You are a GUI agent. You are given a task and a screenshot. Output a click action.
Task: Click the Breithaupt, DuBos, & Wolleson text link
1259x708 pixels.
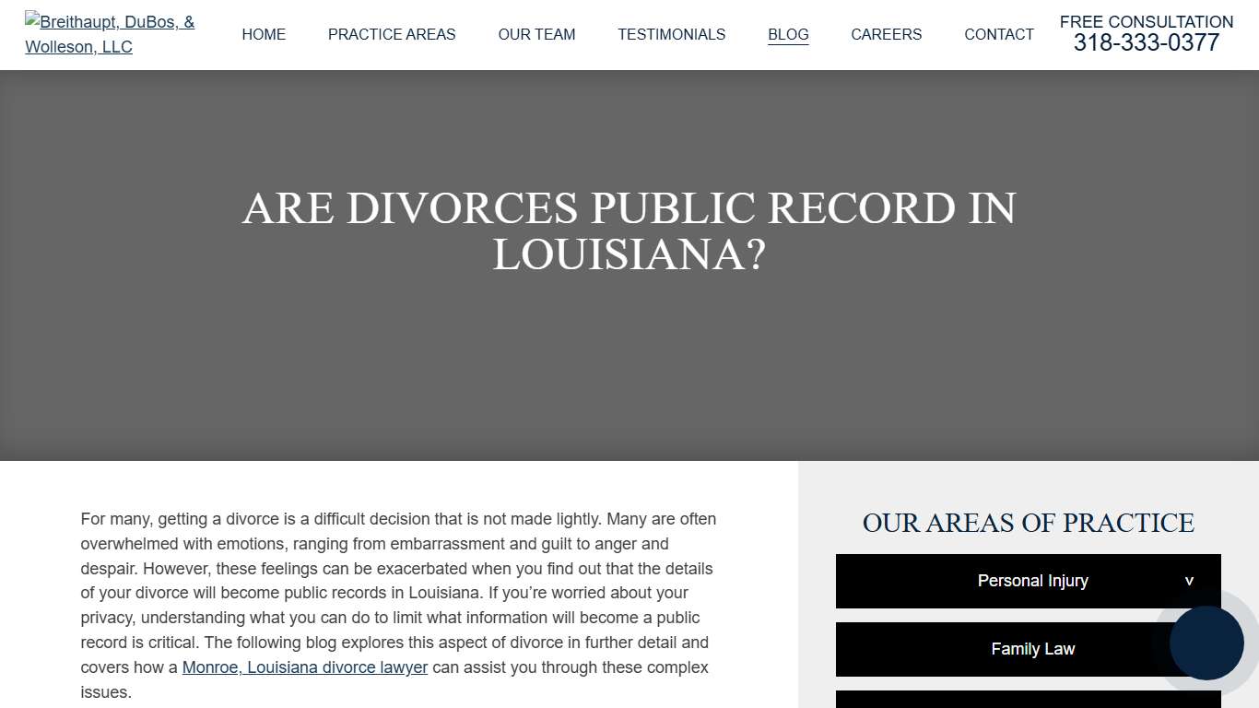coord(110,34)
